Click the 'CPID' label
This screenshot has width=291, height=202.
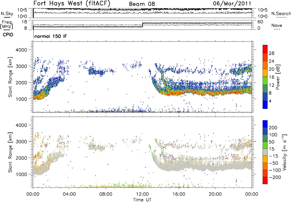point(8,35)
